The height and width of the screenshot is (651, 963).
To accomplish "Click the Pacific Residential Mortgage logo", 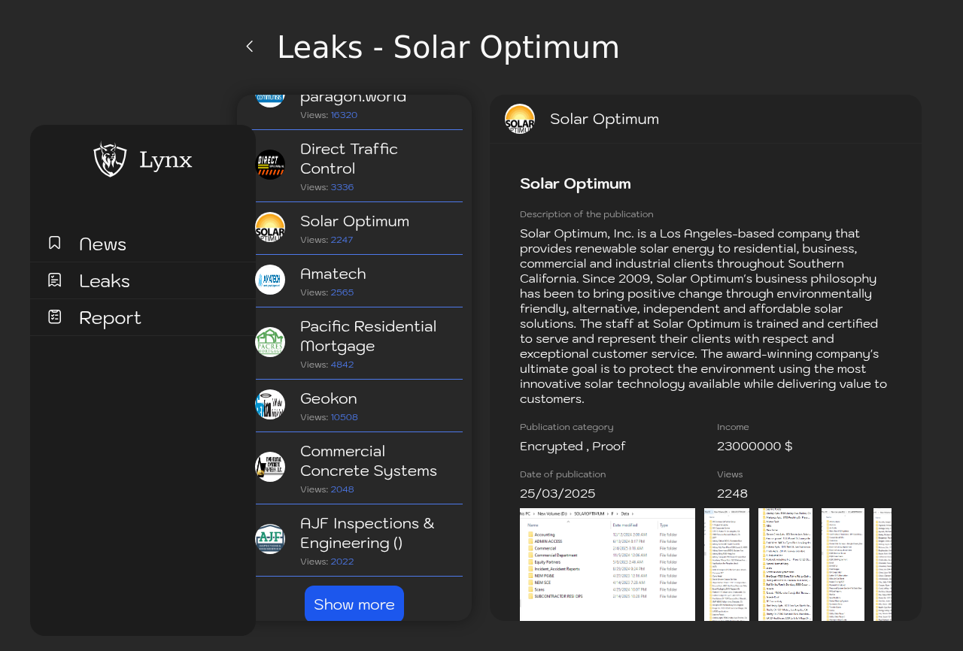I will (x=270, y=342).
